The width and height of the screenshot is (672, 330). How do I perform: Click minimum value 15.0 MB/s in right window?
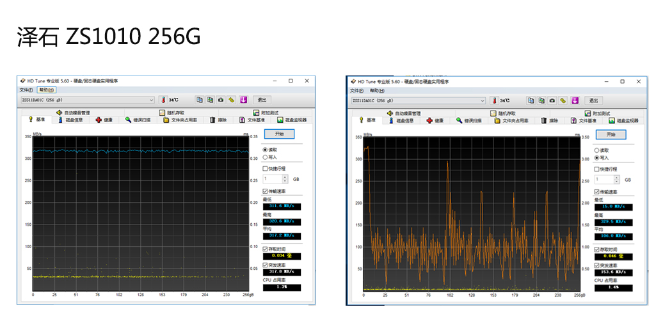tap(613, 207)
